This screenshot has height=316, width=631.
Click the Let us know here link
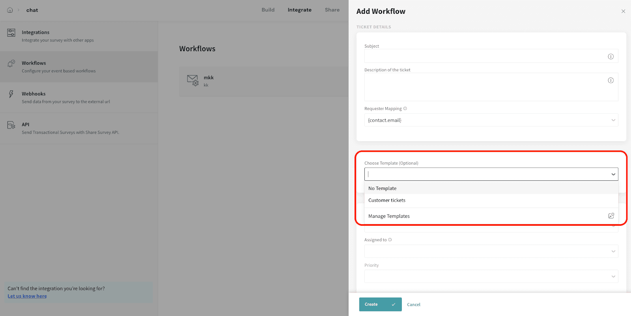[x=27, y=296]
